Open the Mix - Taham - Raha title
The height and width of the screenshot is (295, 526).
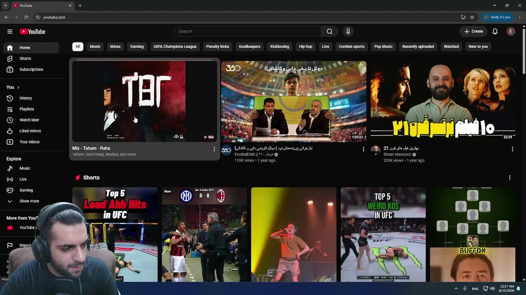pos(91,148)
